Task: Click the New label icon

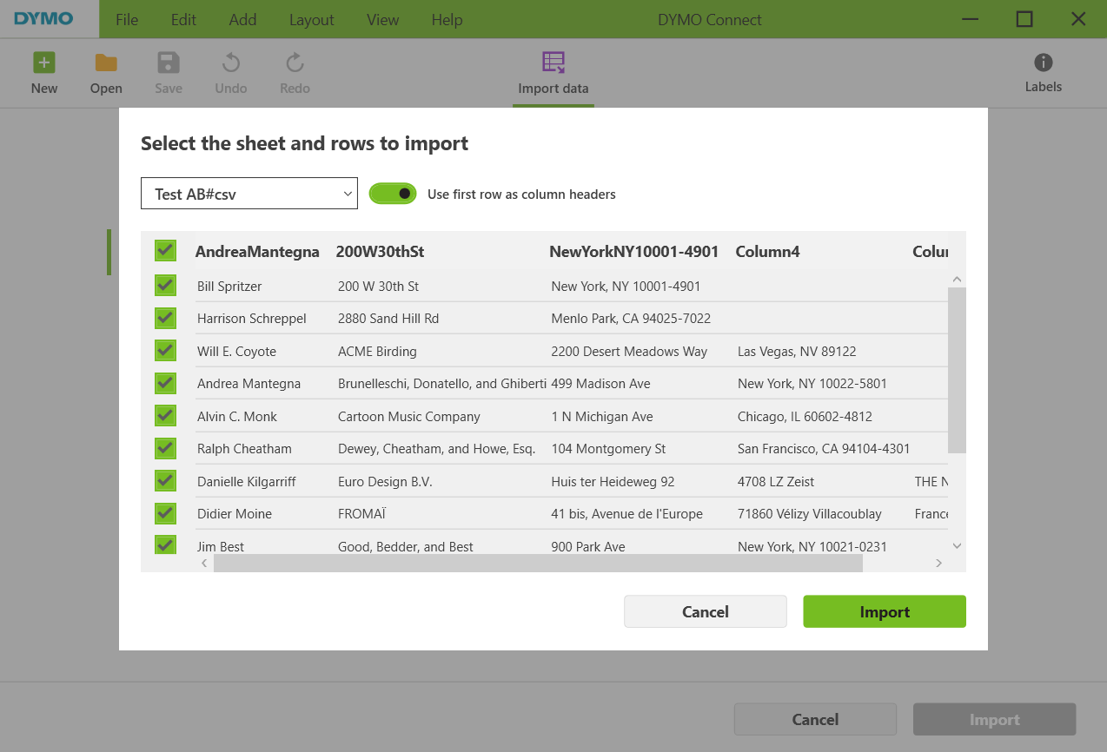Action: [44, 63]
